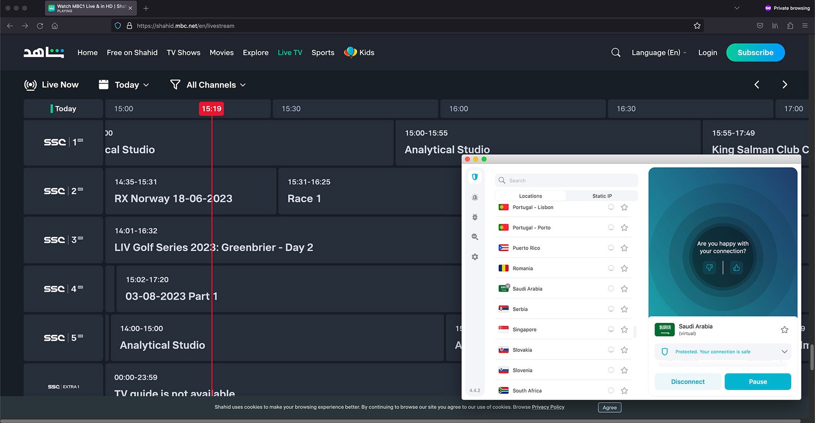Click the Live Now broadcast icon
The image size is (815, 423).
tap(31, 85)
